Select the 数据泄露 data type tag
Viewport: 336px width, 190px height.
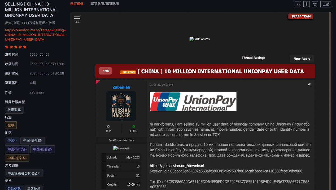(x=14, y=110)
